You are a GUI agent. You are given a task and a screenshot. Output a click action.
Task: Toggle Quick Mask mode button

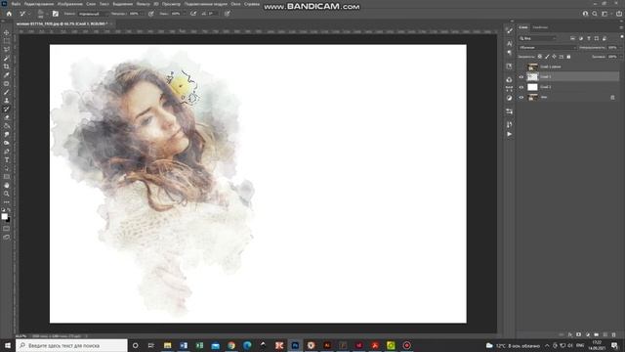[7, 229]
